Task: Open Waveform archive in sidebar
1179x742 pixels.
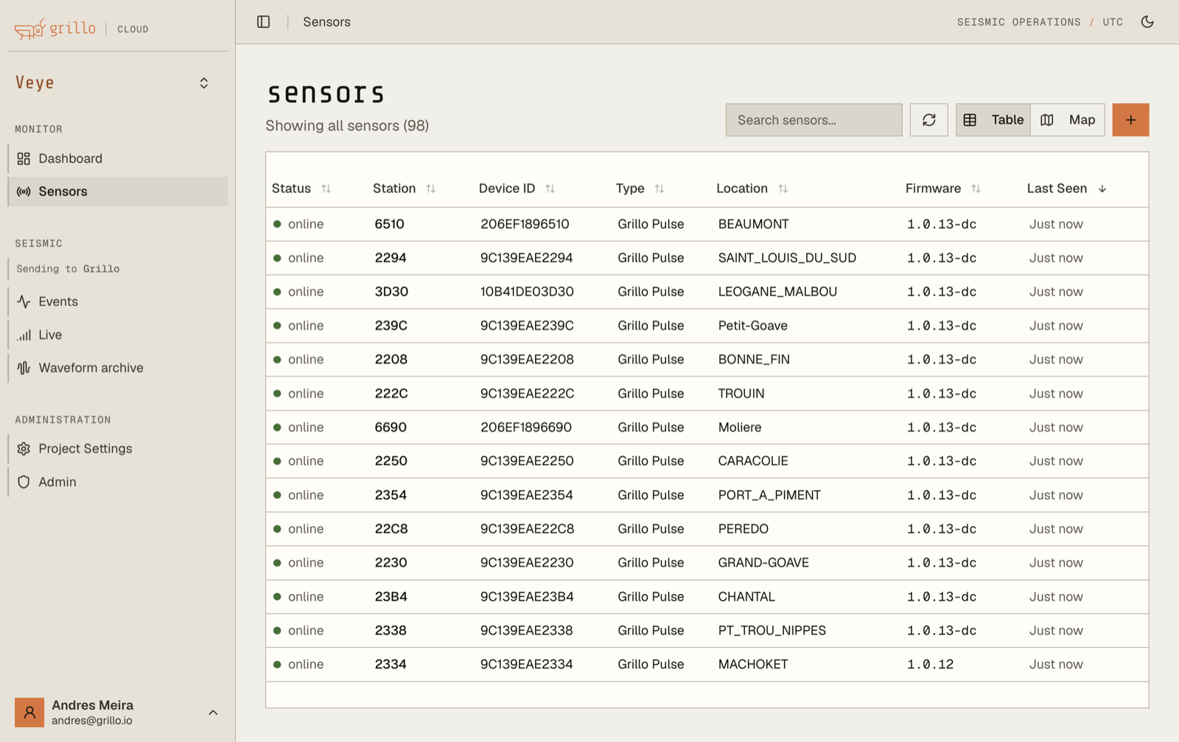Action: click(x=118, y=368)
